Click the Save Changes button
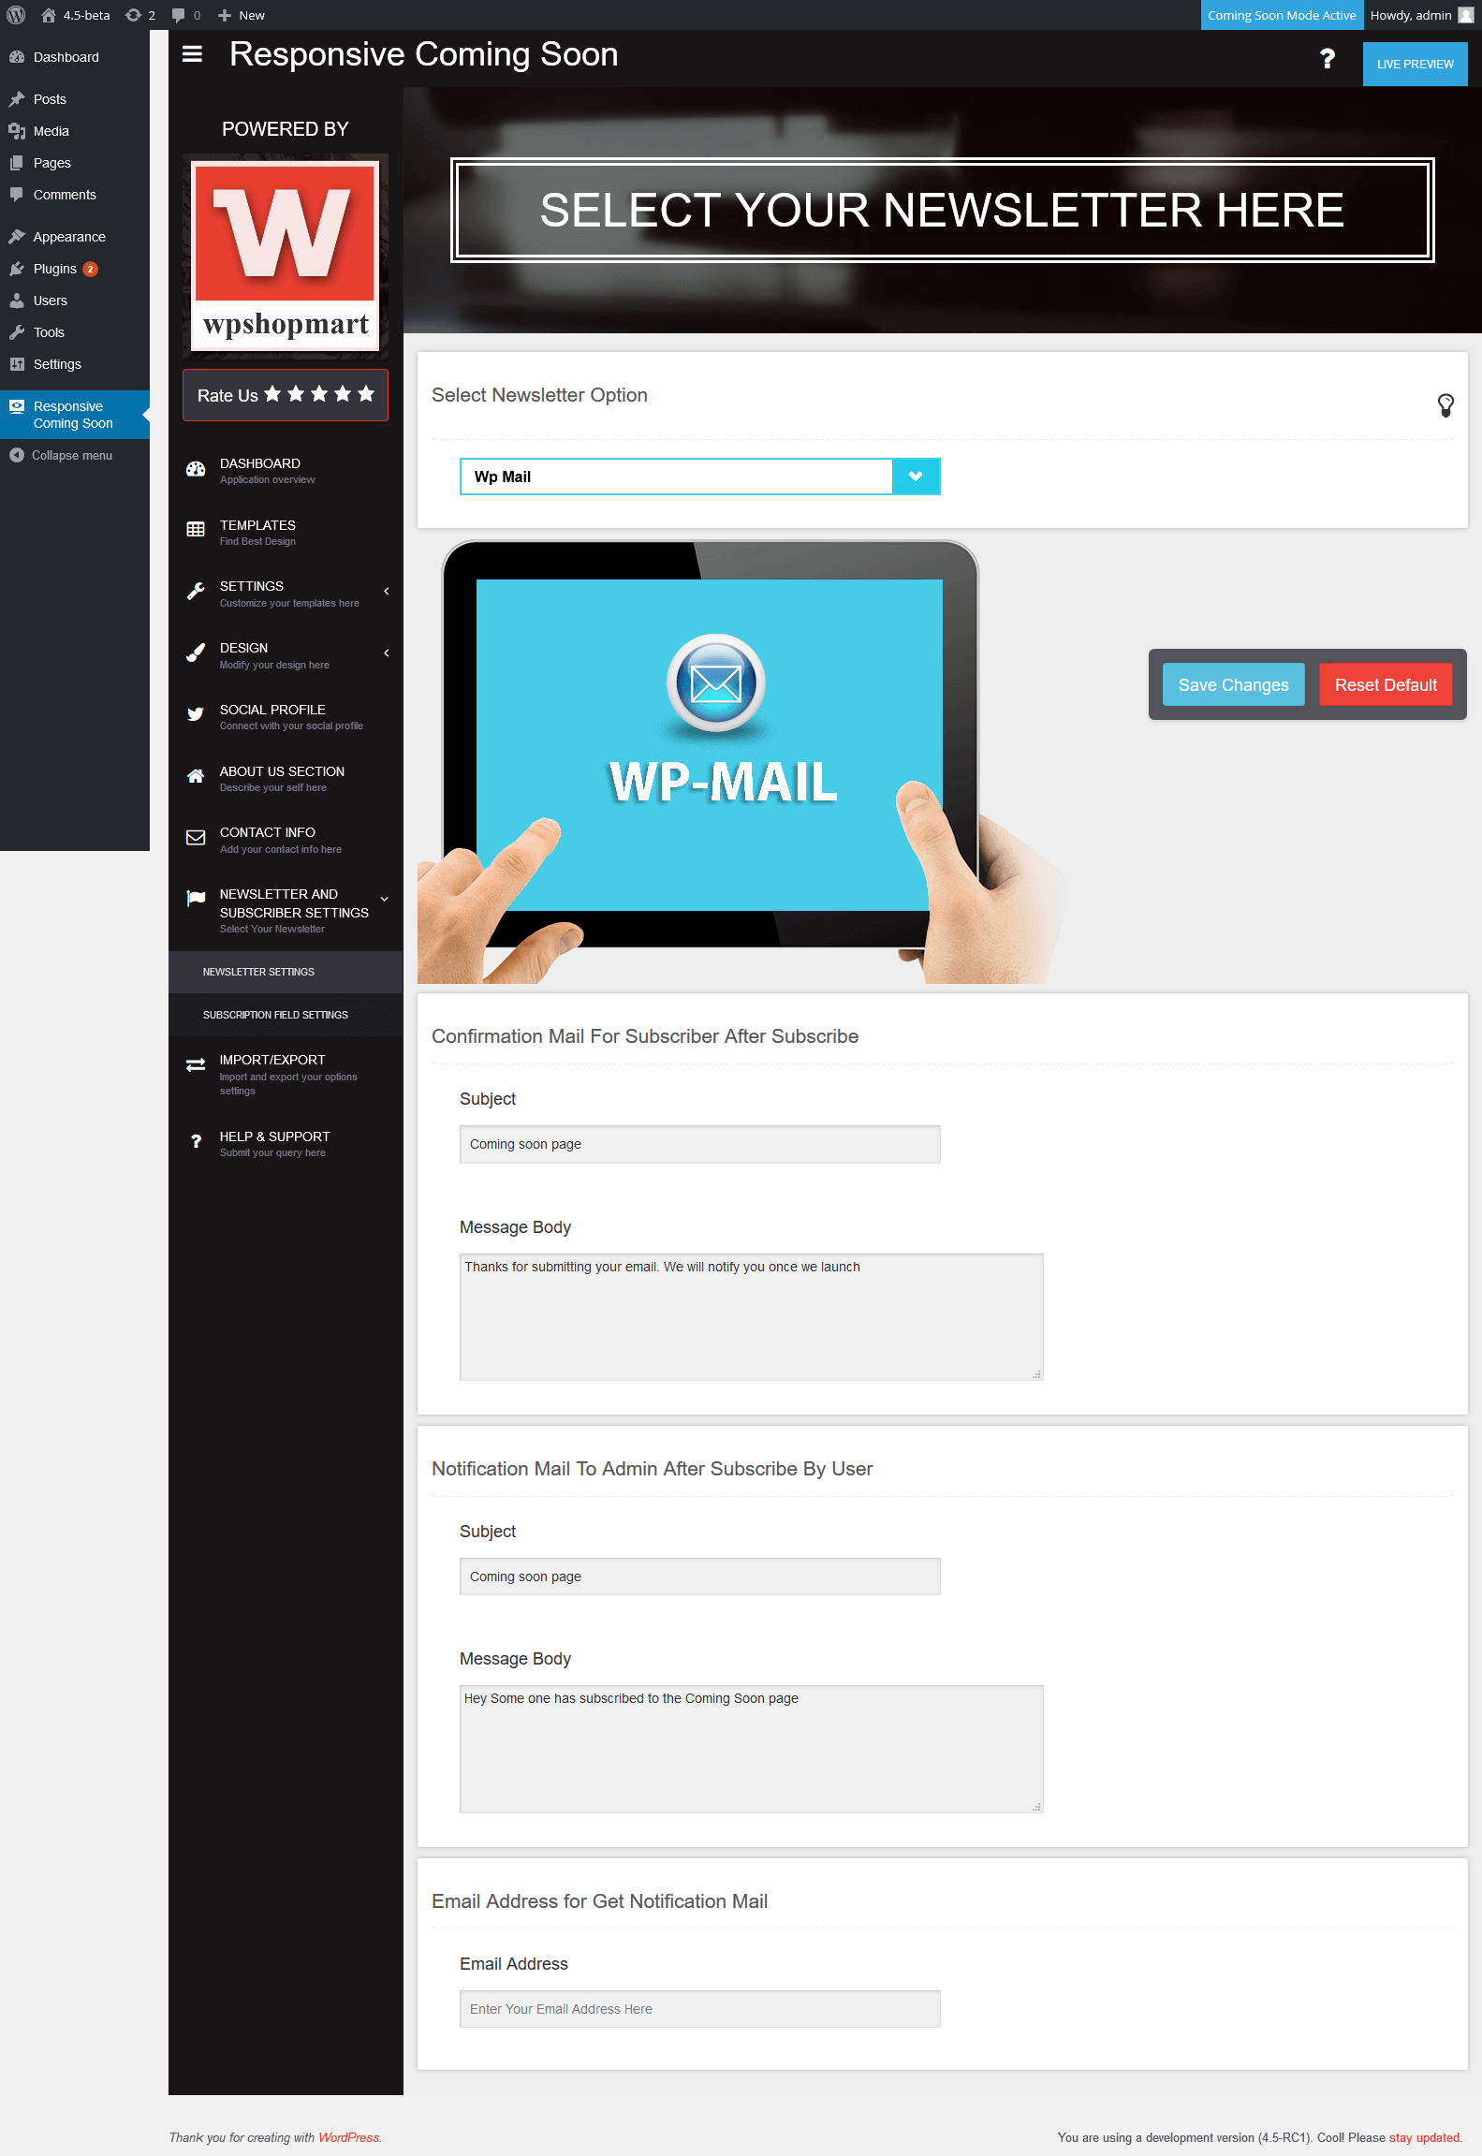Viewport: 1482px width, 2156px height. tap(1233, 685)
